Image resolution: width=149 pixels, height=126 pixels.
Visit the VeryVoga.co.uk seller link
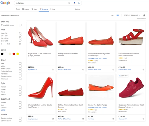33,119
